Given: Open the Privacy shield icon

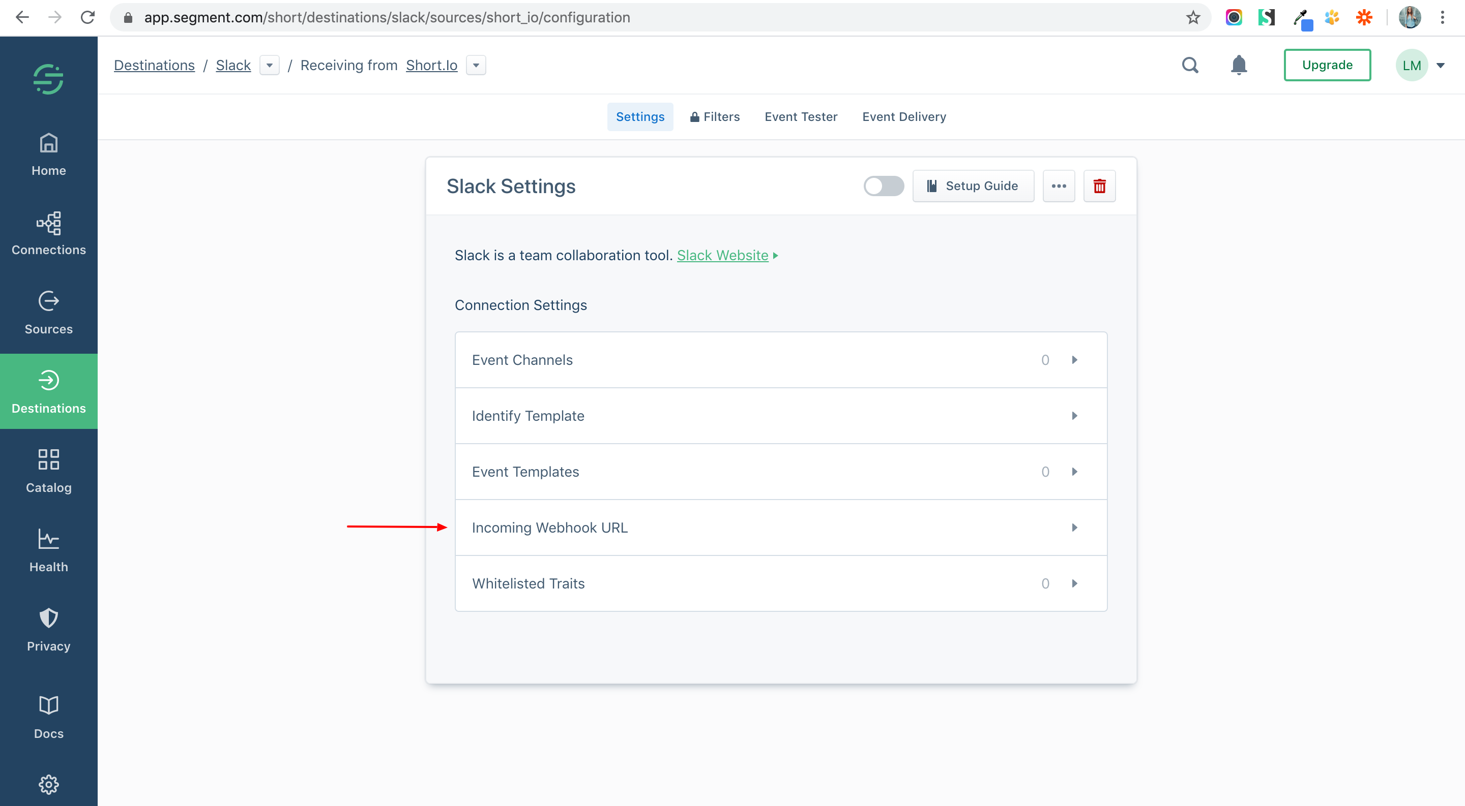Looking at the screenshot, I should (x=48, y=630).
